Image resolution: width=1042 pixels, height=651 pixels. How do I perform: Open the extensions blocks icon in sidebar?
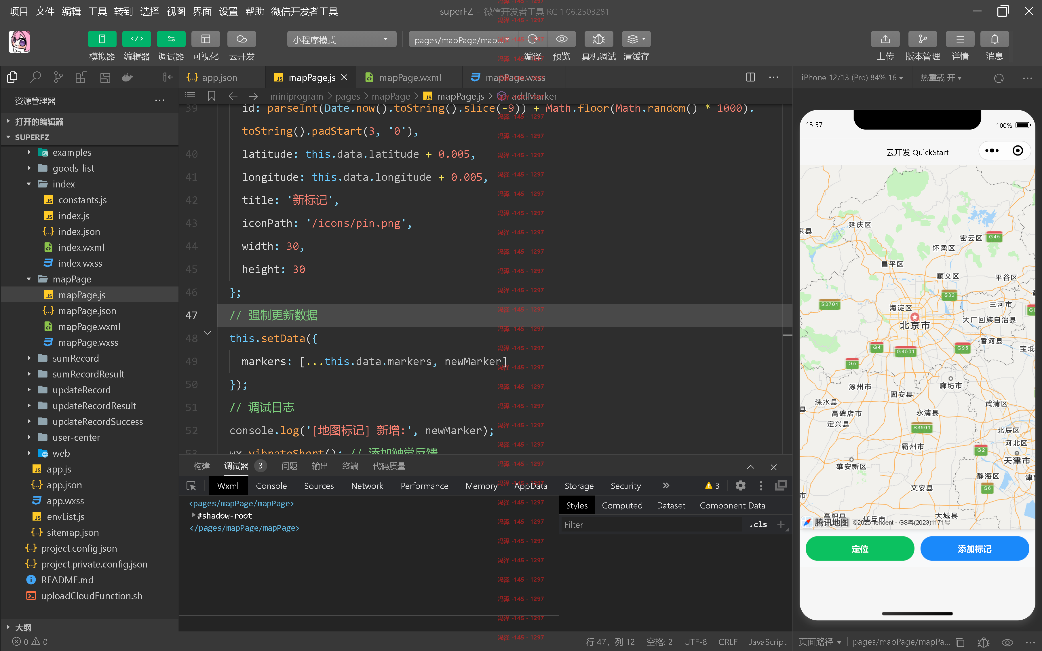(81, 77)
